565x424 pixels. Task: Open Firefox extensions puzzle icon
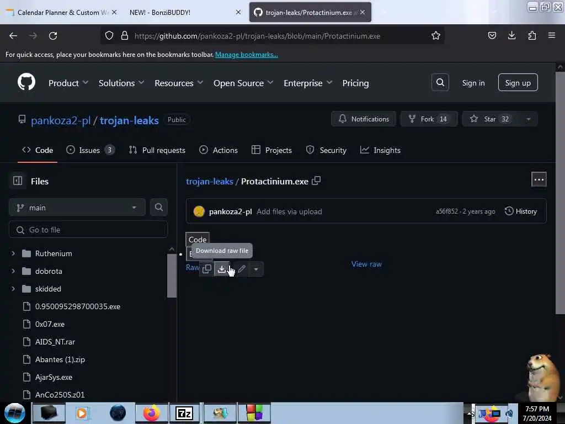[x=532, y=35]
